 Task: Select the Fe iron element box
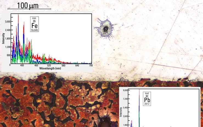(x=35, y=24)
